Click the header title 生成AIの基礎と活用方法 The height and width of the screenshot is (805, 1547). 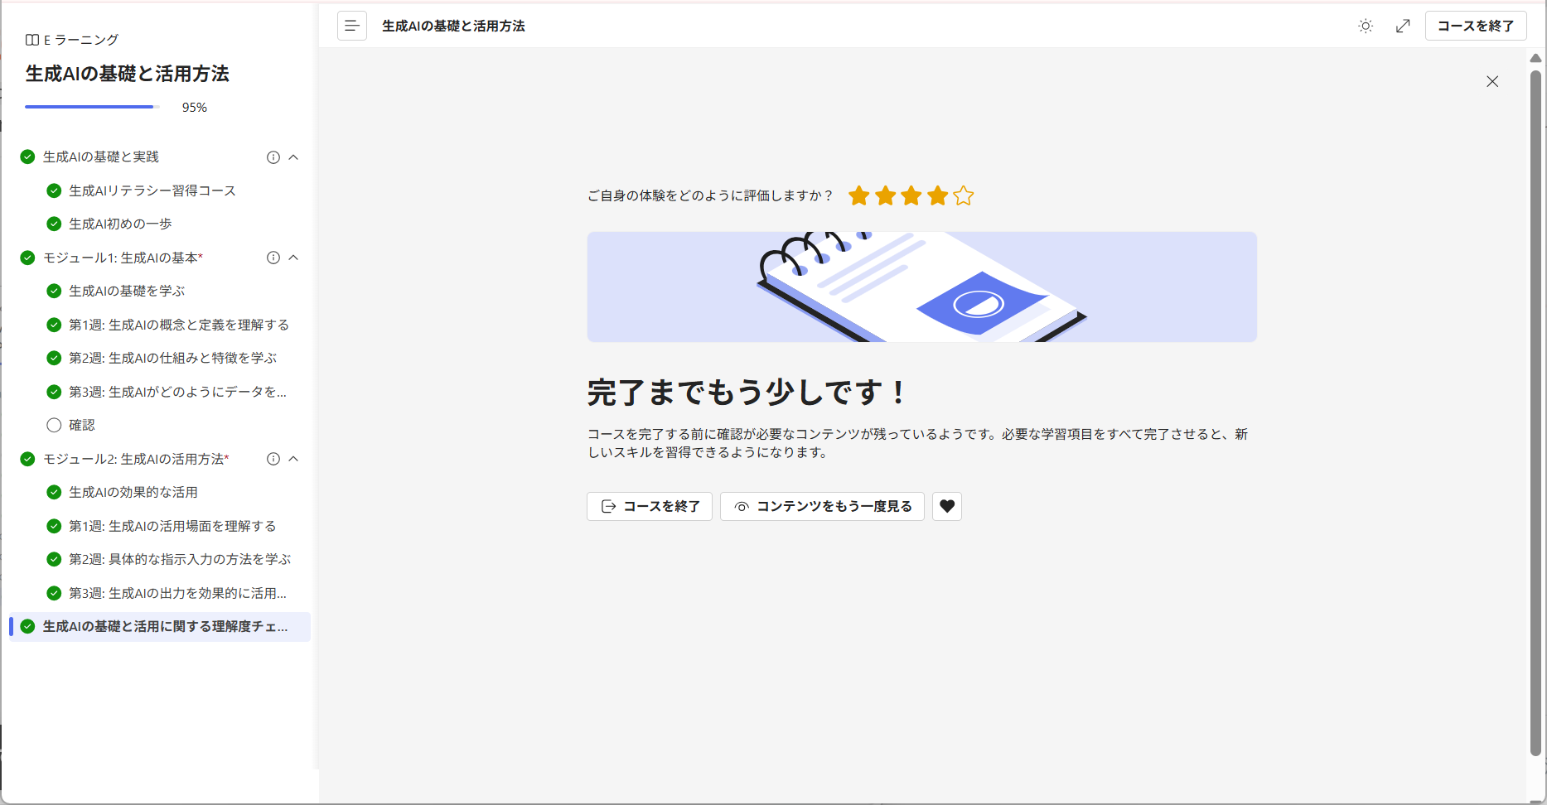[453, 26]
